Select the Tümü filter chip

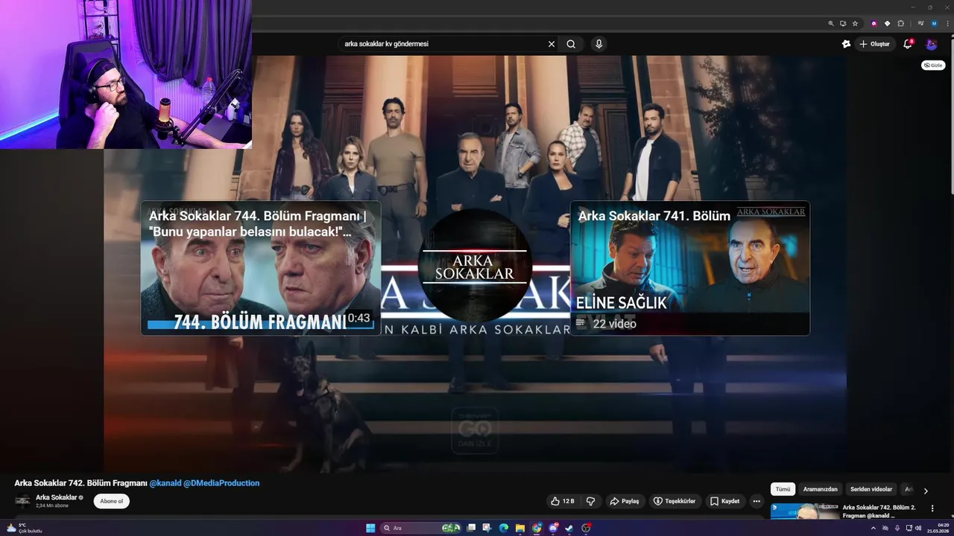coord(783,489)
